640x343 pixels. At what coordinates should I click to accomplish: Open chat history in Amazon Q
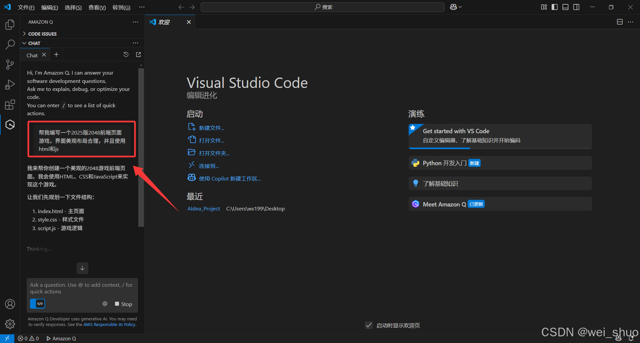[x=126, y=55]
